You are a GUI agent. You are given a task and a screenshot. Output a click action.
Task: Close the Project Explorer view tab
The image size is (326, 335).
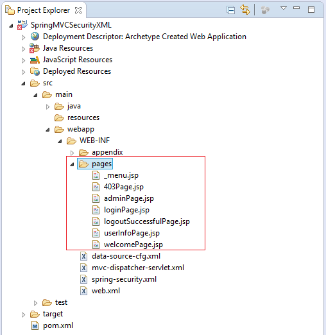tap(78, 10)
